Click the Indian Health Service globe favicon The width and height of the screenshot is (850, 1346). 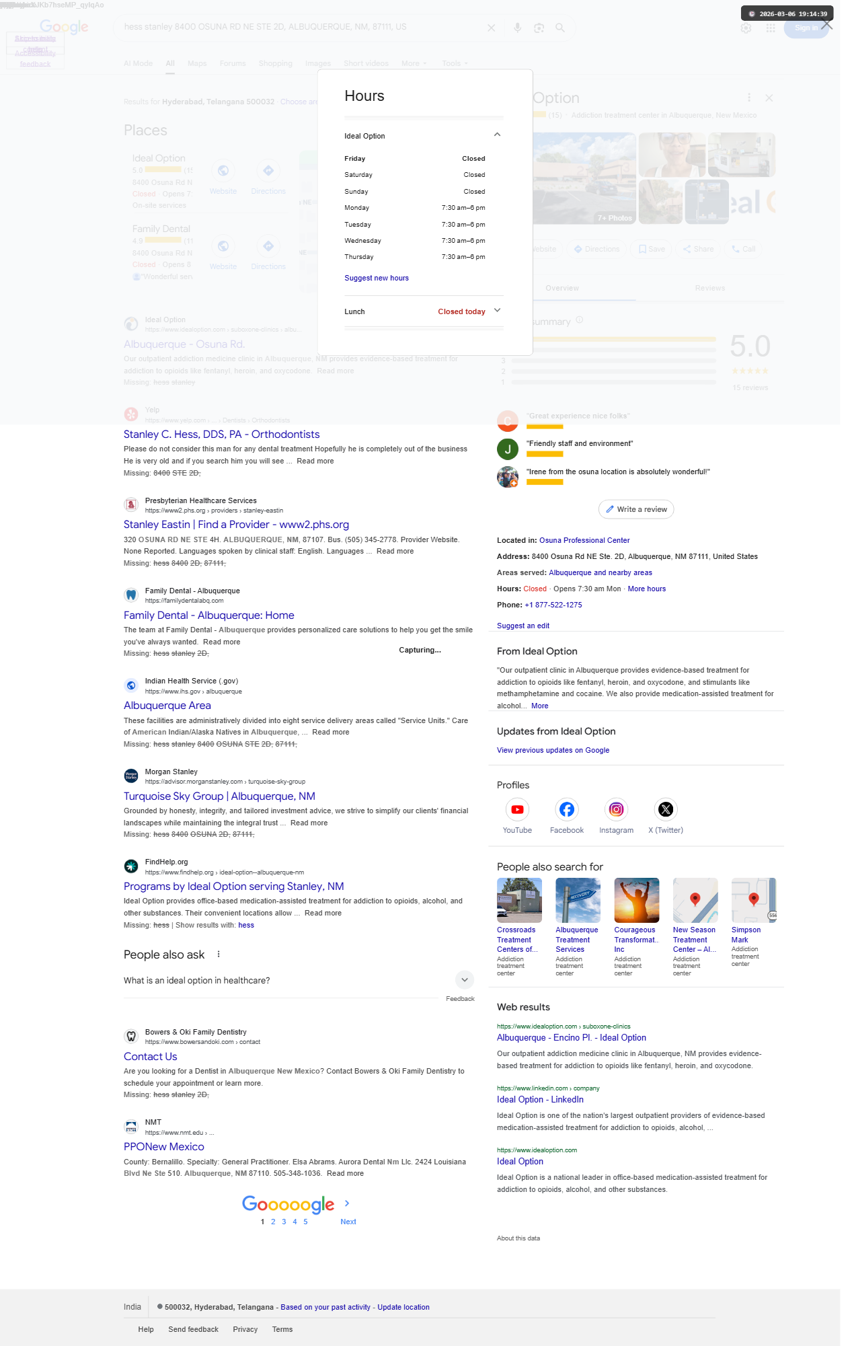(131, 685)
